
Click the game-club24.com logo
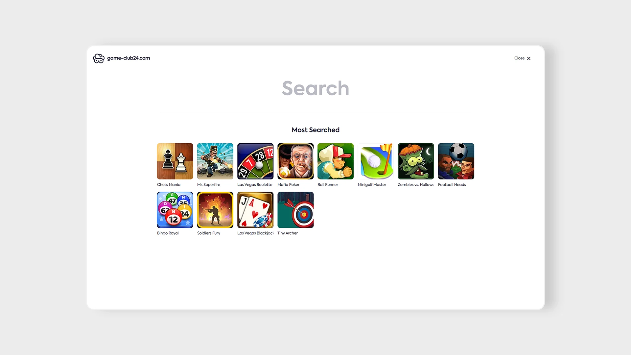pos(121,58)
